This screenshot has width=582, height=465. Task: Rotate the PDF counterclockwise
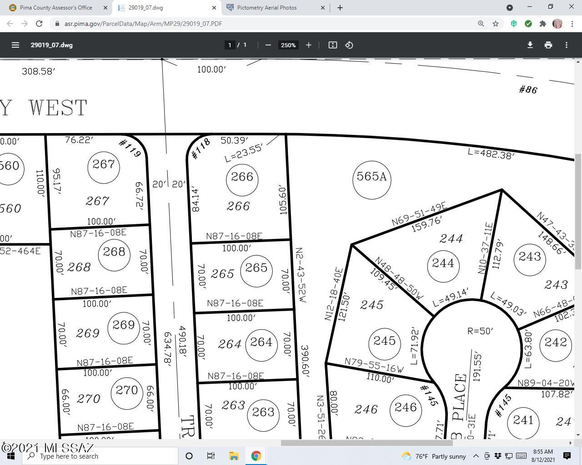click(349, 45)
